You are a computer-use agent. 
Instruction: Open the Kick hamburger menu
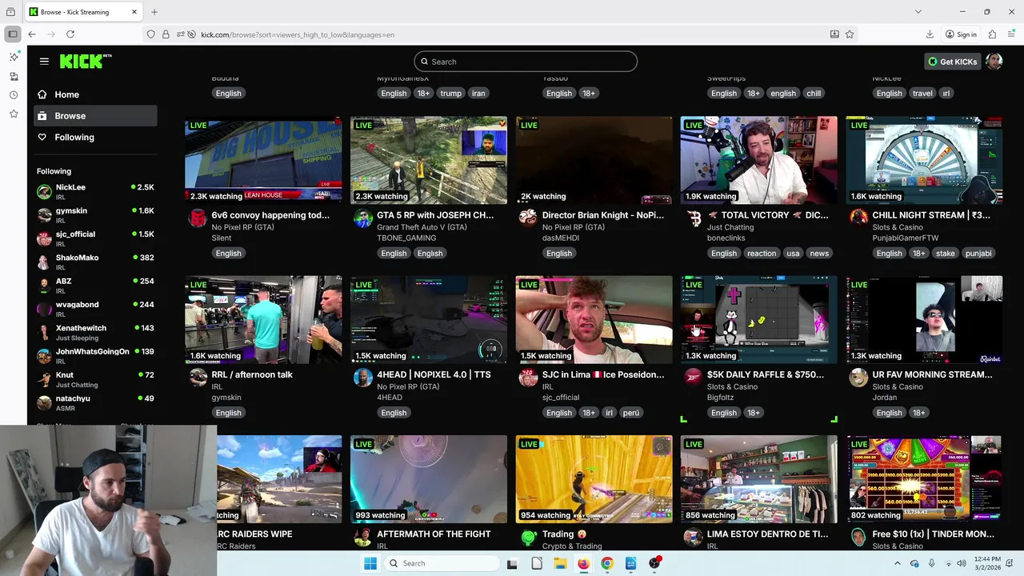(44, 61)
